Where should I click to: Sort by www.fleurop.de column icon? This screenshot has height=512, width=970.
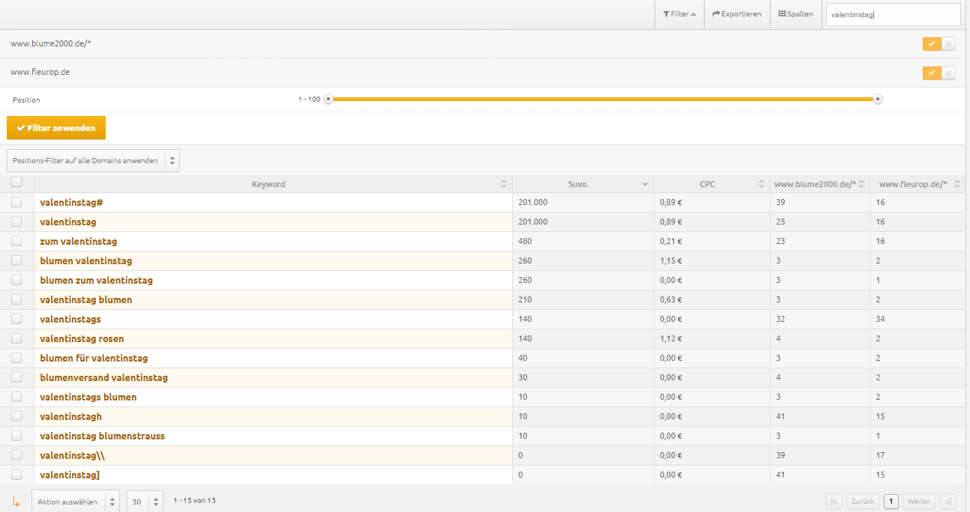(957, 184)
